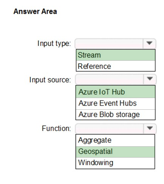Select the green-highlighted input source entry
164x184 pixels.
click(x=115, y=92)
